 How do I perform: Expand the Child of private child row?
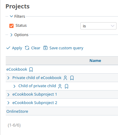coord(14,86)
